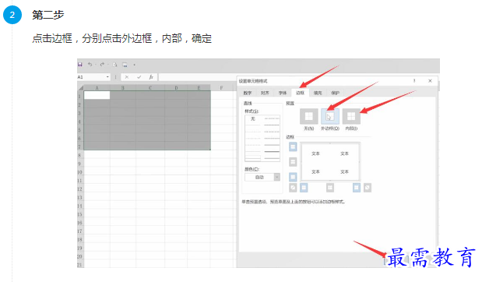This screenshot has width=482, height=282.
Task: Select row 8 header
Action: 80,155
